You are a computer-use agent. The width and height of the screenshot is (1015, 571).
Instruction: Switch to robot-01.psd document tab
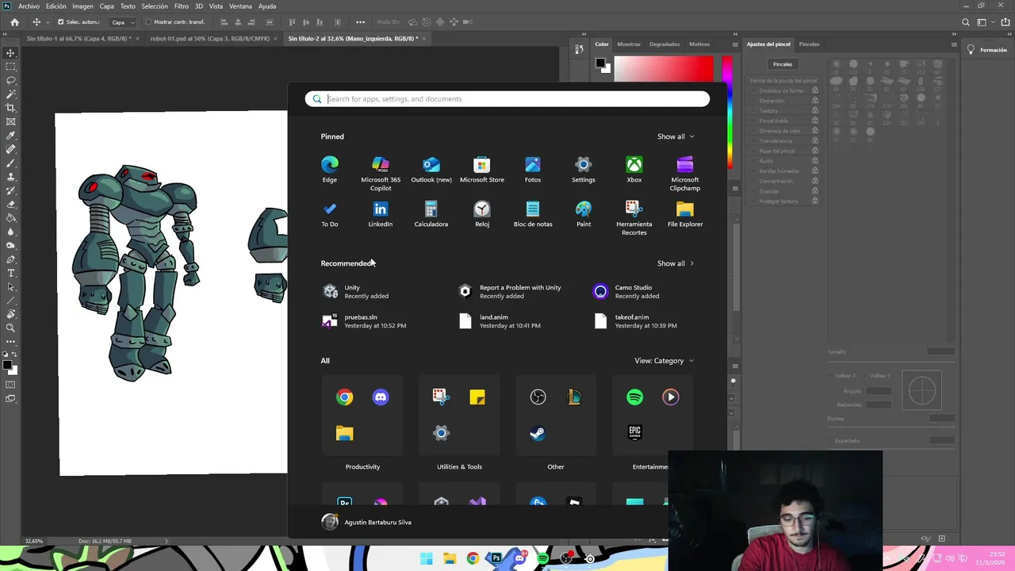[210, 38]
